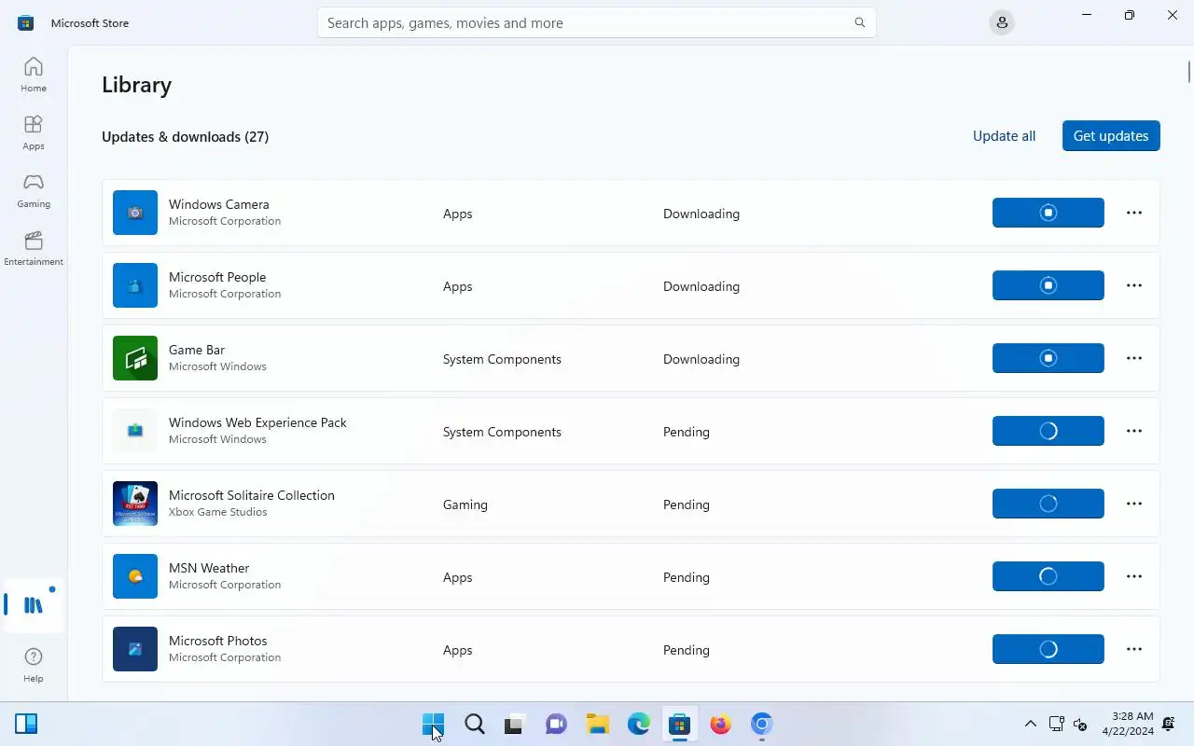Click the Microsoft People title text
This screenshot has width=1194, height=746.
click(217, 277)
